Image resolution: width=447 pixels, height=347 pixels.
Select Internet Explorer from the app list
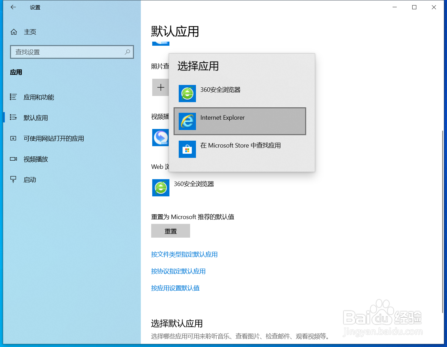(240, 121)
